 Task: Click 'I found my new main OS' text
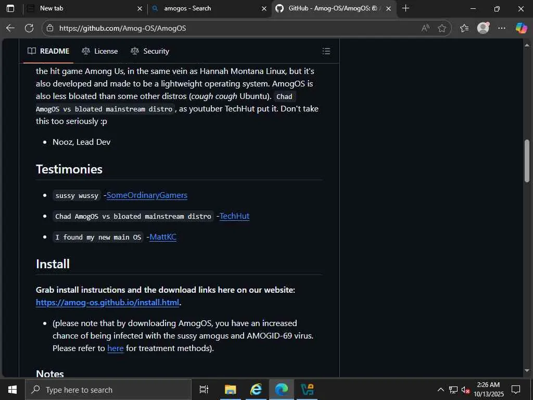point(98,237)
